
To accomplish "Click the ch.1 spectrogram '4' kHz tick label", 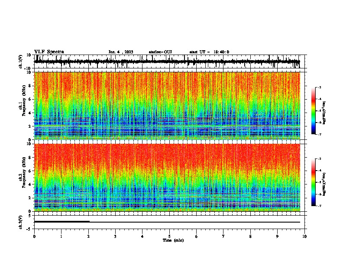I will pos(30,113).
